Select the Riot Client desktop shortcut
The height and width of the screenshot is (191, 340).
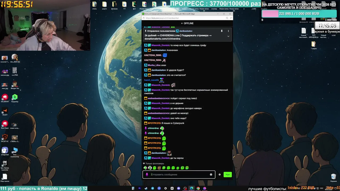click(5, 125)
